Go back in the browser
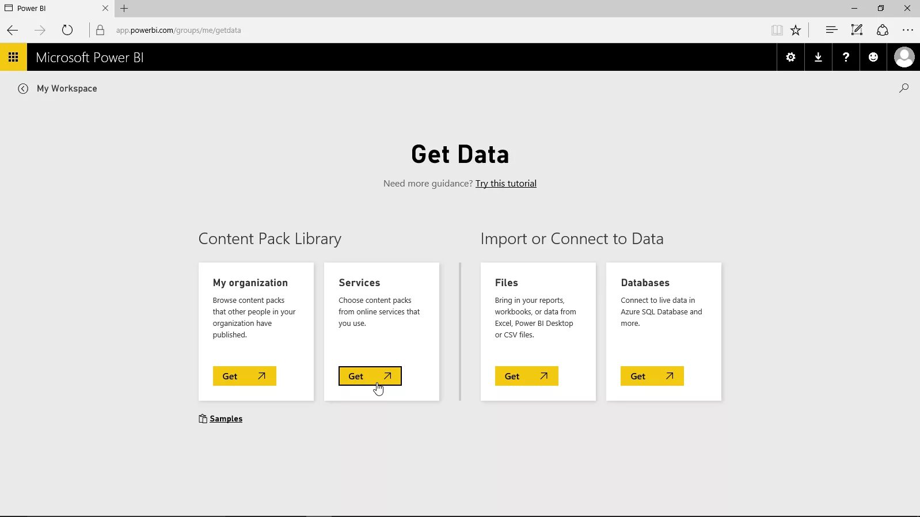This screenshot has height=517, width=920. [13, 30]
